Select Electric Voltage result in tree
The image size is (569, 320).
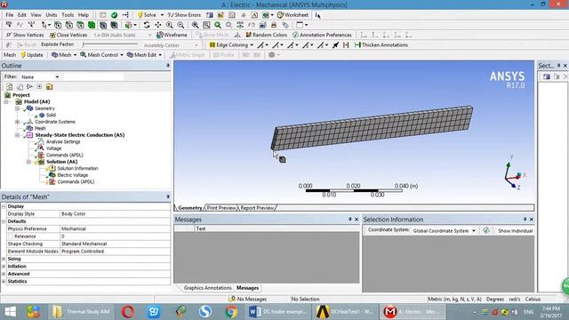[x=73, y=175]
